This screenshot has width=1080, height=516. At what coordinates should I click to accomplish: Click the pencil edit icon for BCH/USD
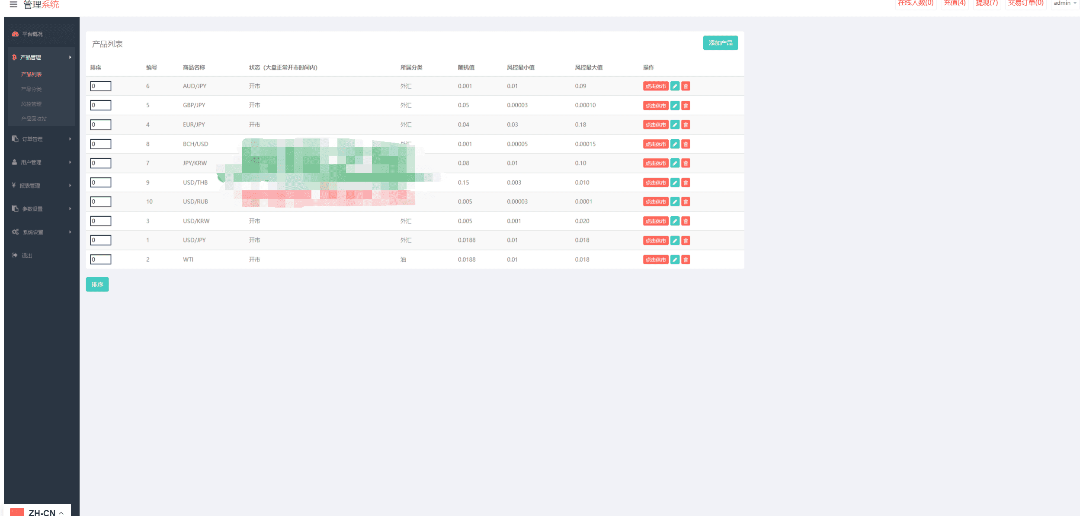click(675, 144)
